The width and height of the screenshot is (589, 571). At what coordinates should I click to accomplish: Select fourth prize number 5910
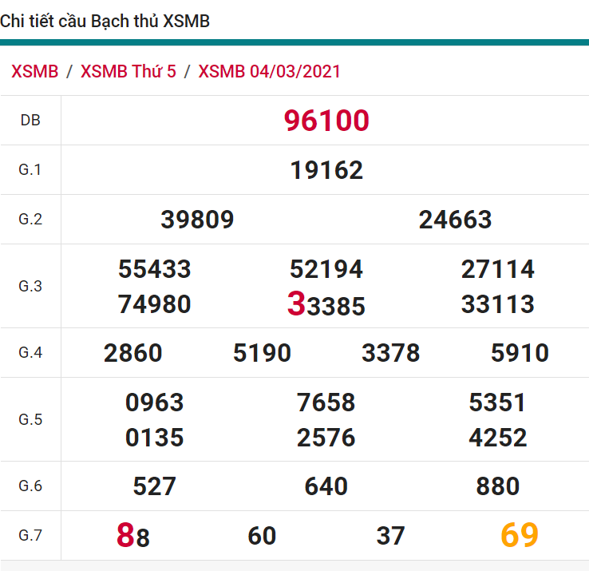(x=520, y=353)
